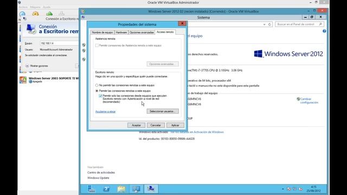Open the blue help question mark in Sistema window

point(324,31)
